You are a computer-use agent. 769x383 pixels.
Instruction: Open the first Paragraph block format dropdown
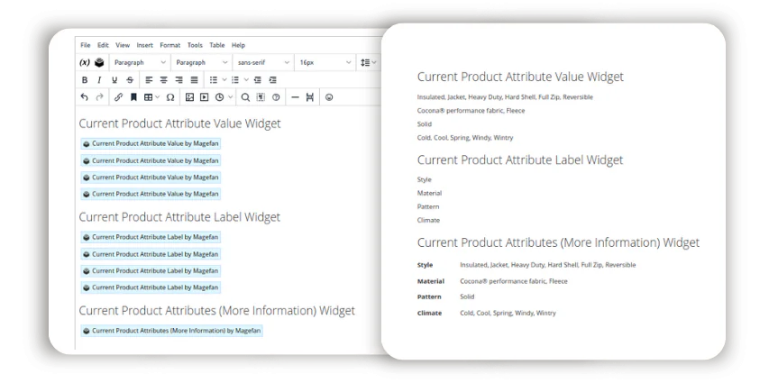pos(140,63)
